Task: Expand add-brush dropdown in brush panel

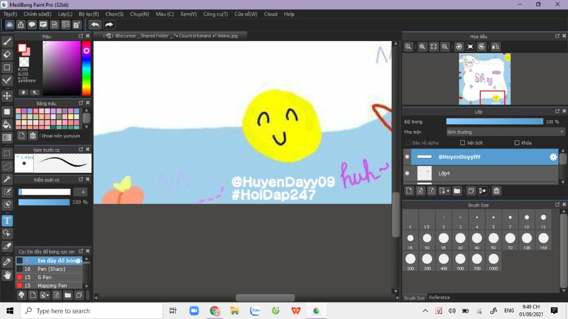Action: coord(48,296)
